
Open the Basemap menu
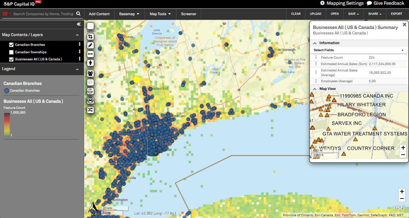pyautogui.click(x=129, y=14)
